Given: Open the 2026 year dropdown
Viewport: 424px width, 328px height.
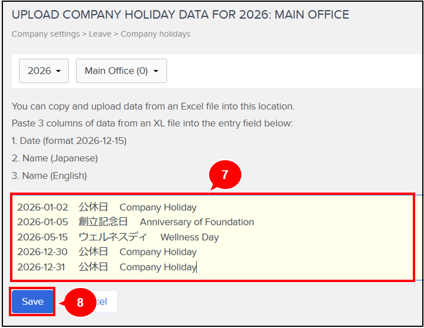Looking at the screenshot, I should click(x=44, y=71).
